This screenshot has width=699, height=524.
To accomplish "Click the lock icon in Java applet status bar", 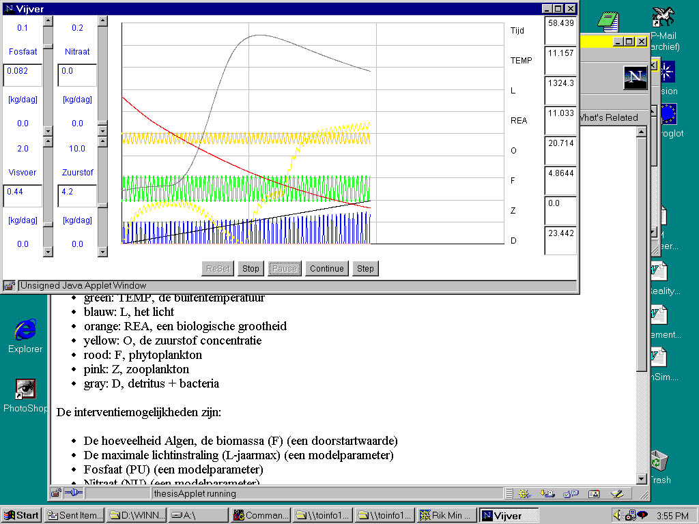I will [10, 286].
